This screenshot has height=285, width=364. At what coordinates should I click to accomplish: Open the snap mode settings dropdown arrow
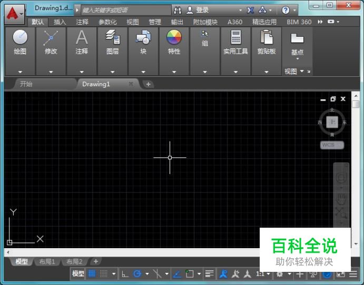(x=114, y=274)
